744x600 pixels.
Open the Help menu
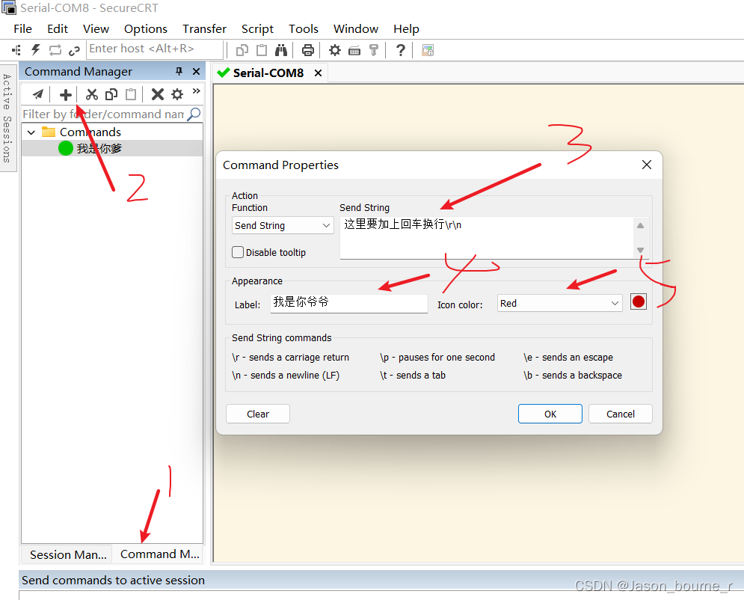[x=406, y=29]
